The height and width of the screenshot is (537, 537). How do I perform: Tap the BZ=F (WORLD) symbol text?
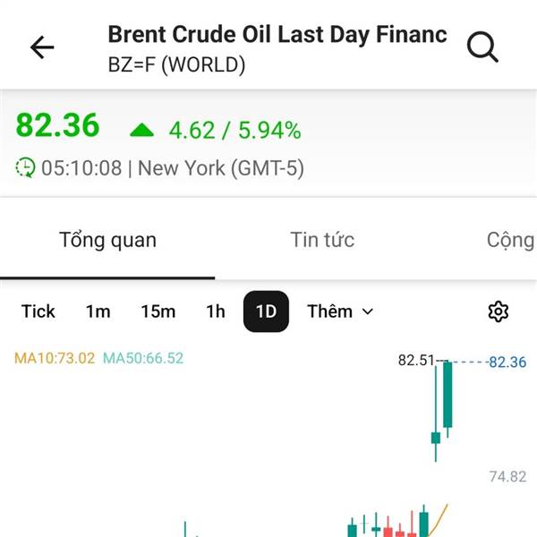tap(176, 64)
